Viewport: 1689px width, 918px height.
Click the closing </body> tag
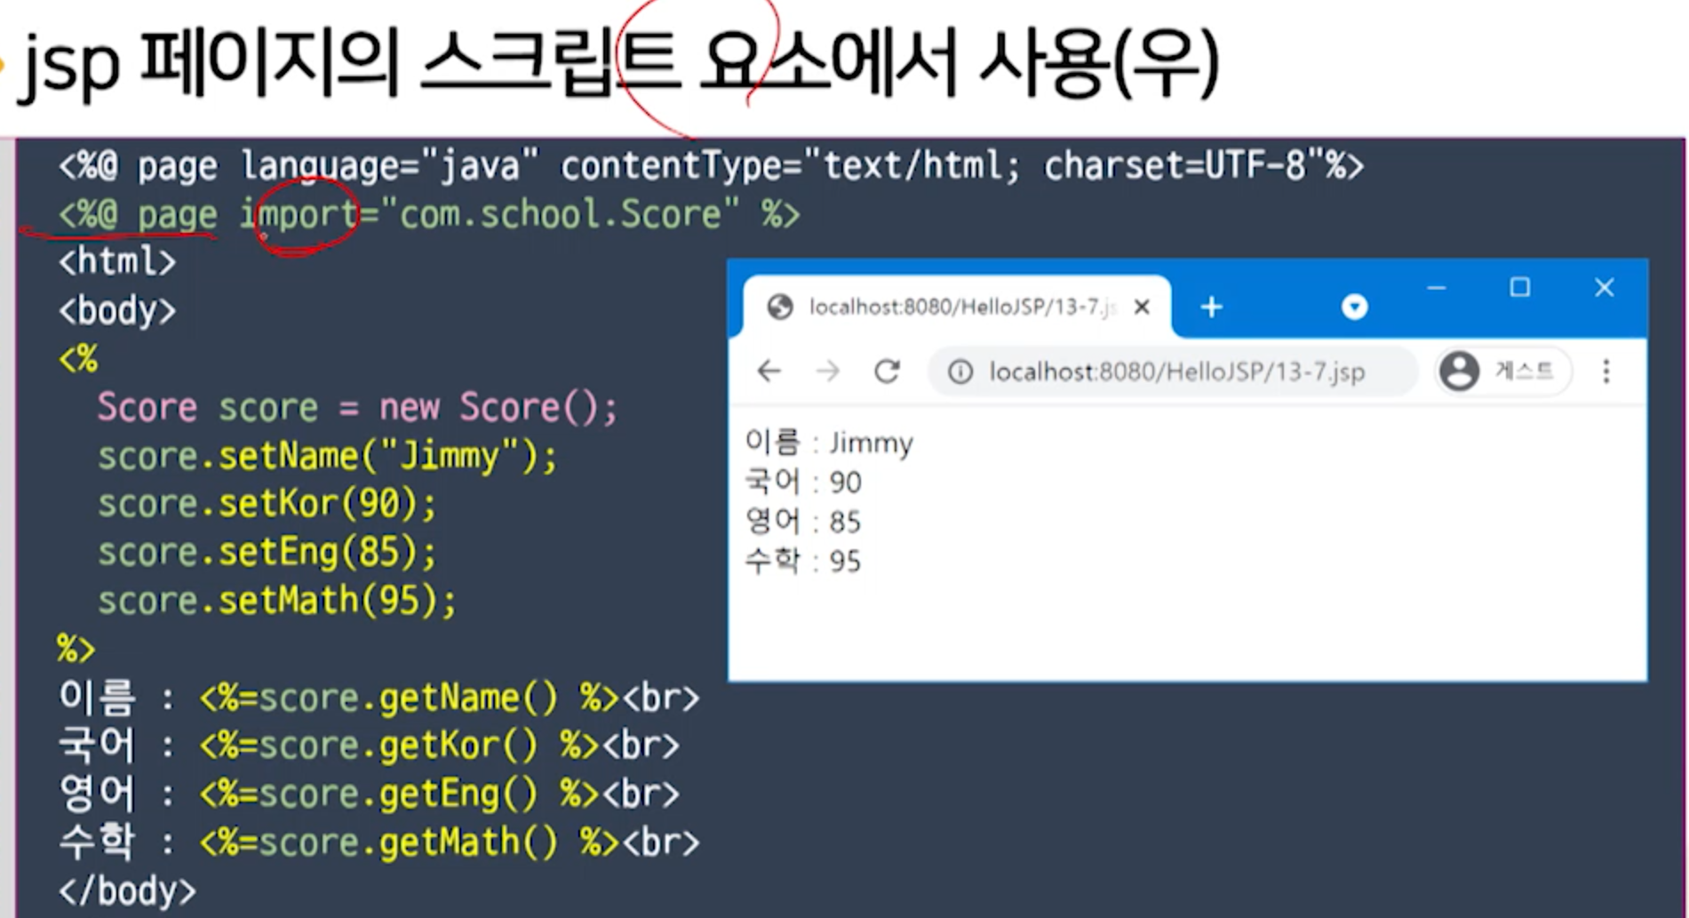[127, 890]
